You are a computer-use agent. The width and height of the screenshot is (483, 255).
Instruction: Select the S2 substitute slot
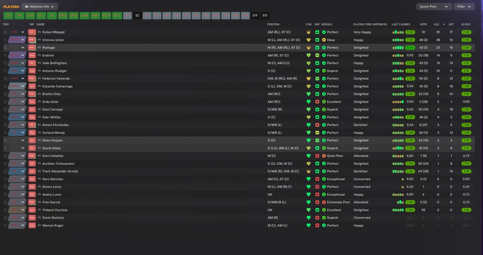point(137,15)
